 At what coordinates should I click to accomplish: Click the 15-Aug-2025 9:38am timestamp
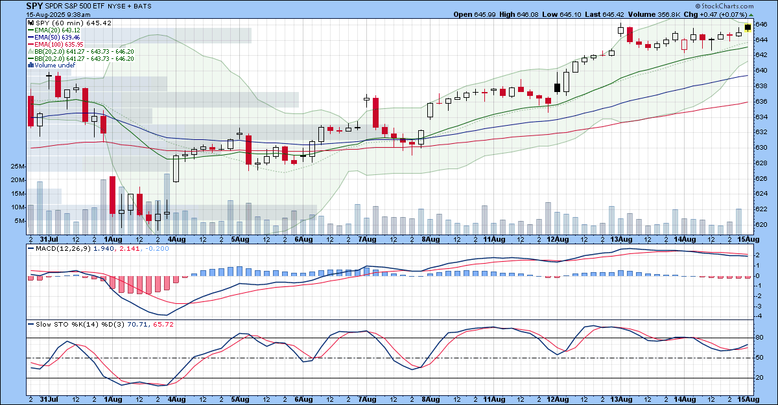(x=58, y=14)
